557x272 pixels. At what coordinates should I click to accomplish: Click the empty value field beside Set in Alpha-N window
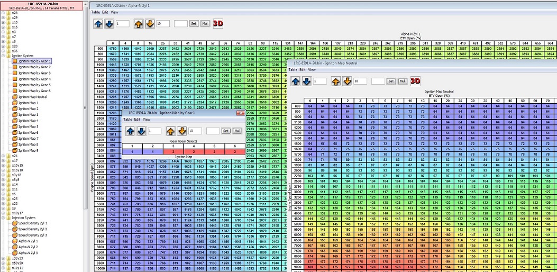181,24
